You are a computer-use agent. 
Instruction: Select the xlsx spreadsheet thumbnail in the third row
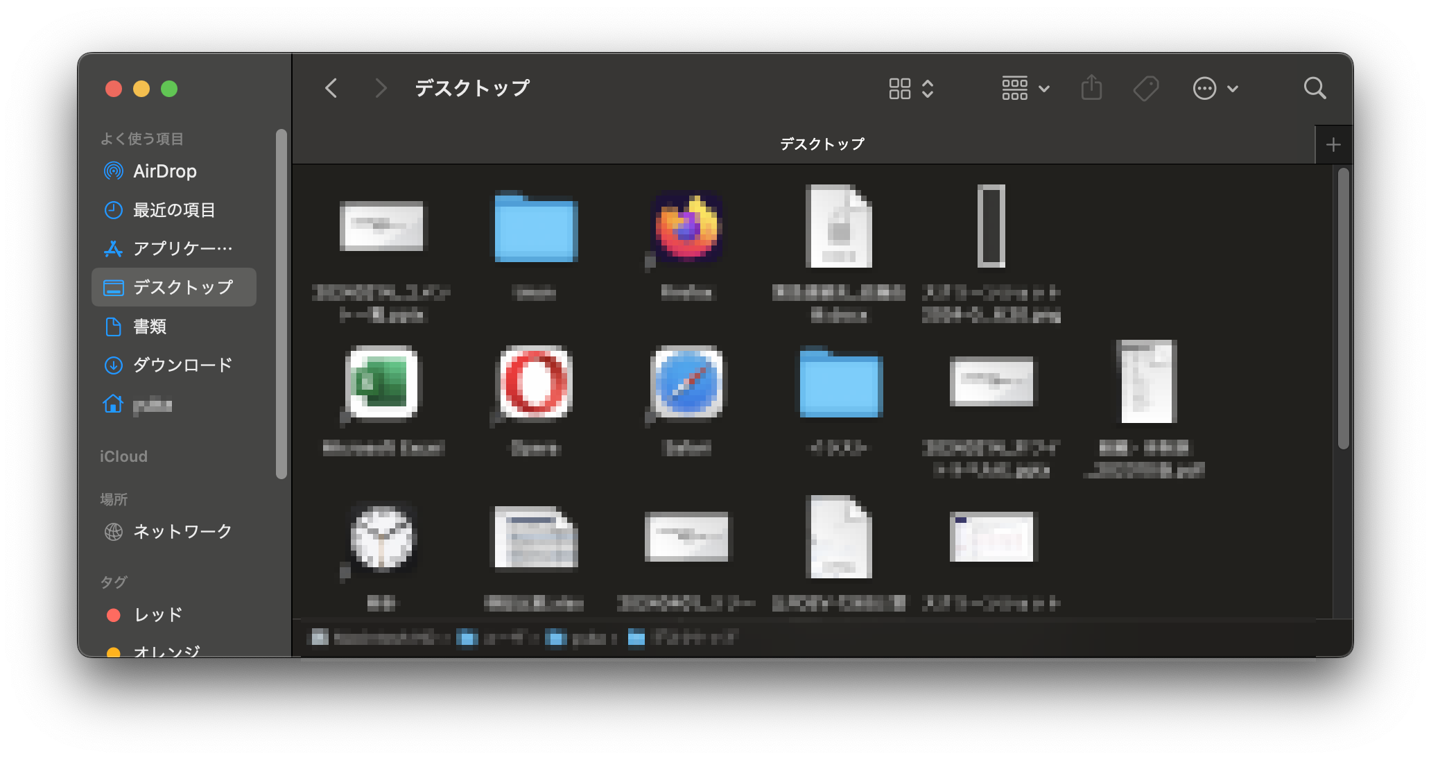click(x=535, y=538)
